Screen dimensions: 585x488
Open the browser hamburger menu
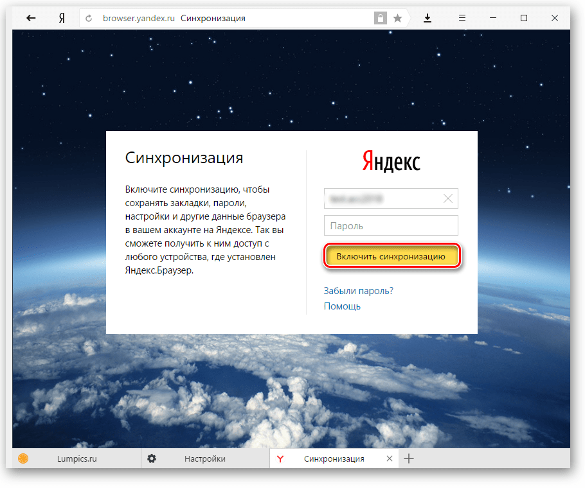[462, 18]
